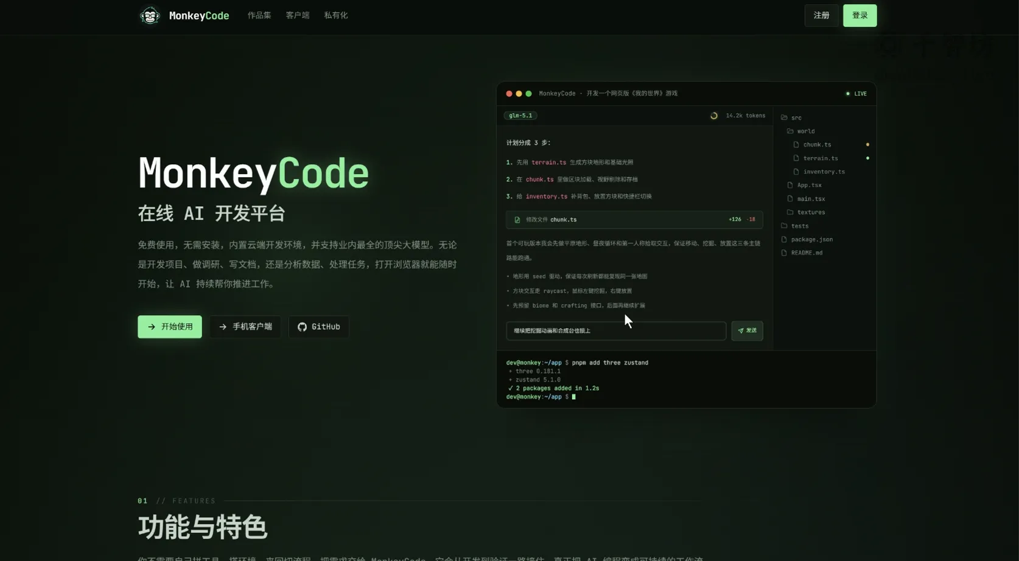
Task: Click the 登录 button
Action: [860, 16]
